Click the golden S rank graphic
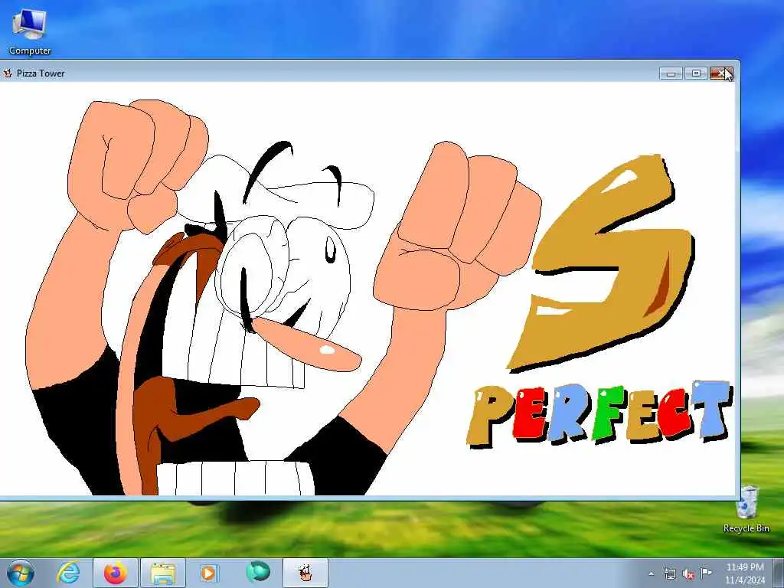784x588 pixels. [x=600, y=263]
